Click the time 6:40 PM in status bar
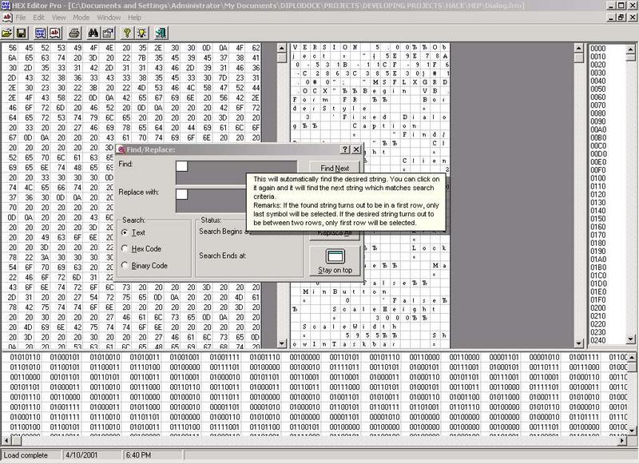The height and width of the screenshot is (464, 639). coord(138,455)
